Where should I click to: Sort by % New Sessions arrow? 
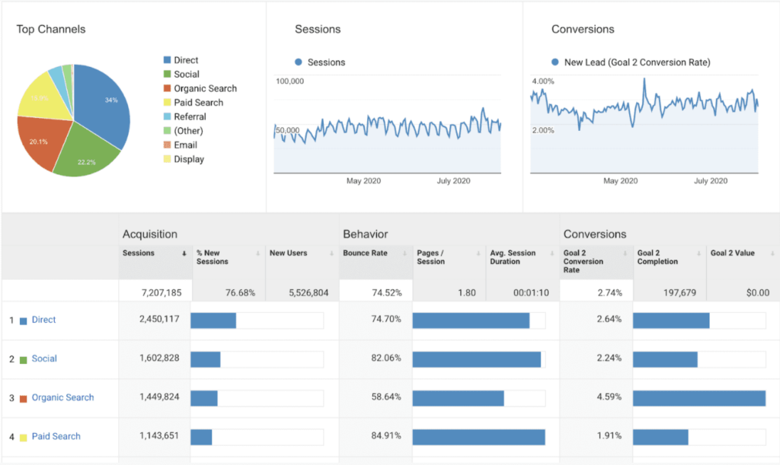point(259,253)
